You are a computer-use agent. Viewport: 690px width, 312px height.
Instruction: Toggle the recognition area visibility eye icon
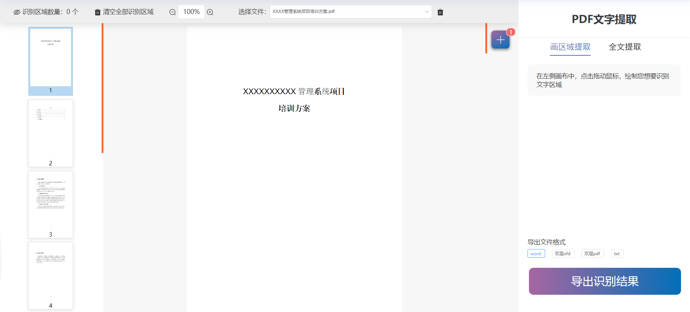point(17,12)
